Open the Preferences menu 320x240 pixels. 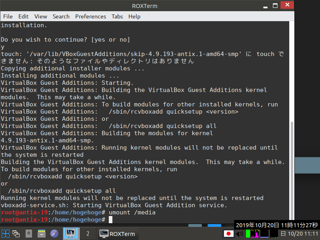91,16
